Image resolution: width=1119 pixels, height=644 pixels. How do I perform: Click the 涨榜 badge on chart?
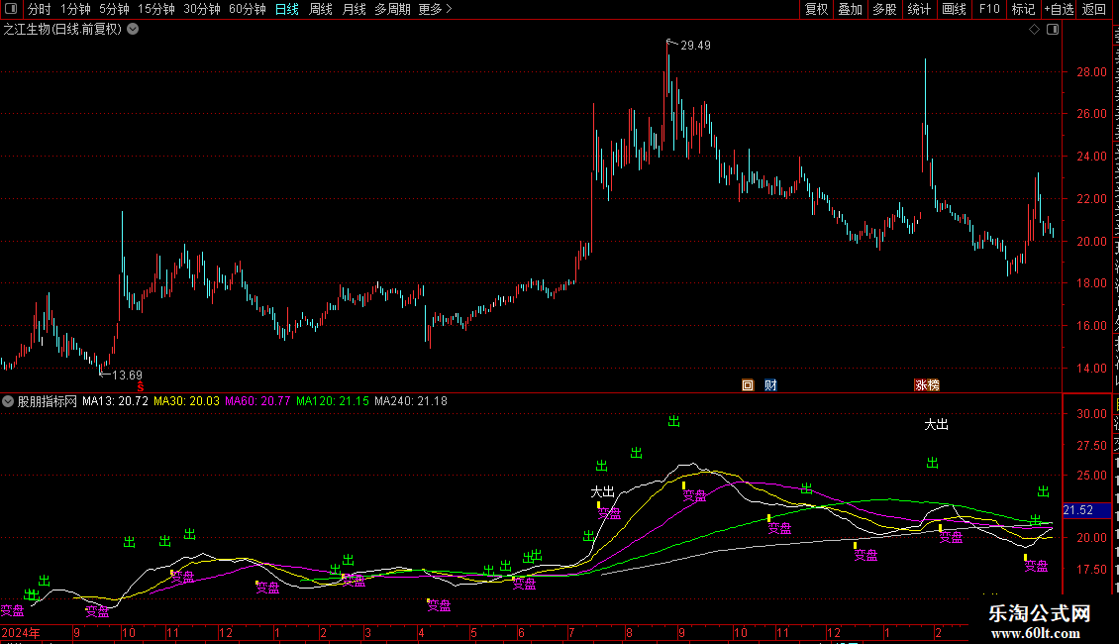[x=927, y=384]
